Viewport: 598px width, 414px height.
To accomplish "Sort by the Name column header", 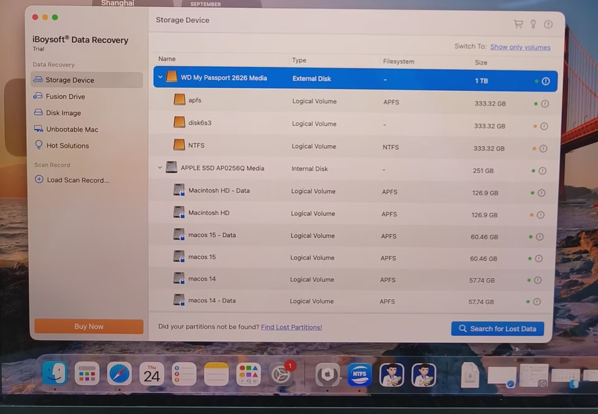I will click(167, 59).
